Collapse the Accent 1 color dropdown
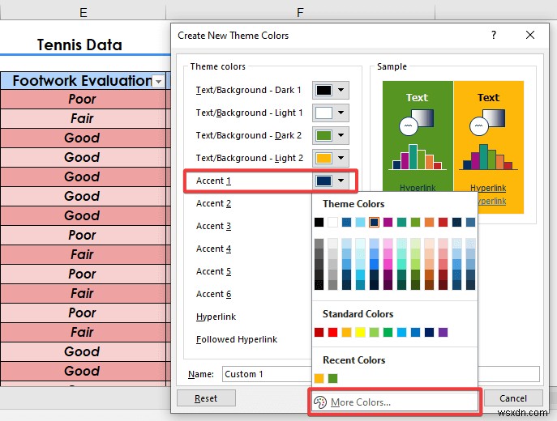Screen dimensions: 557x421 tap(341, 181)
